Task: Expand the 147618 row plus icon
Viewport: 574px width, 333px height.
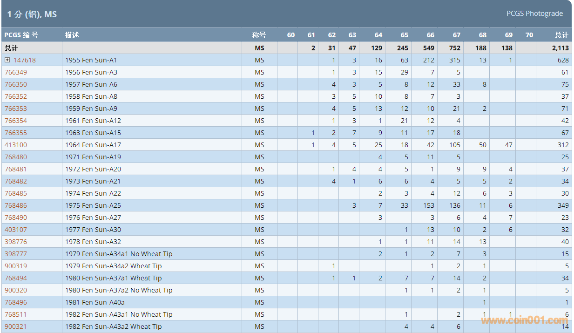Action: pyautogui.click(x=7, y=60)
